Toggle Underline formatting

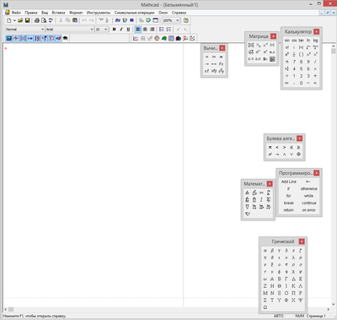[x=128, y=30]
